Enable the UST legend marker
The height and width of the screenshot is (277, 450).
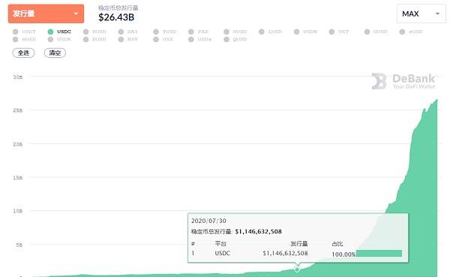[x=331, y=32]
